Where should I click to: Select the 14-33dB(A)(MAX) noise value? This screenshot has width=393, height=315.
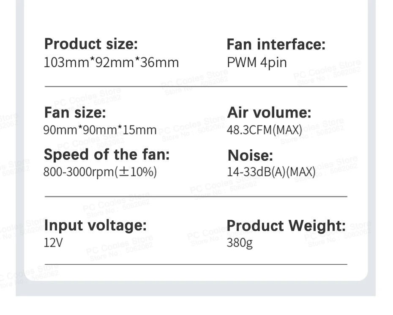(x=271, y=172)
